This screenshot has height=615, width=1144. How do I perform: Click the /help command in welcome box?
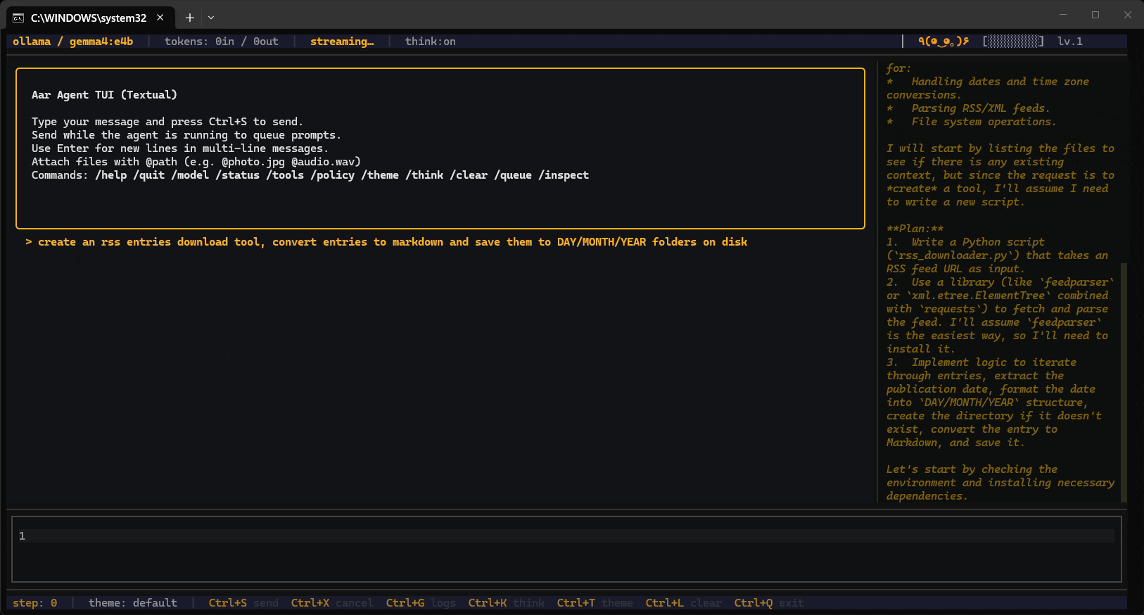tap(111, 175)
